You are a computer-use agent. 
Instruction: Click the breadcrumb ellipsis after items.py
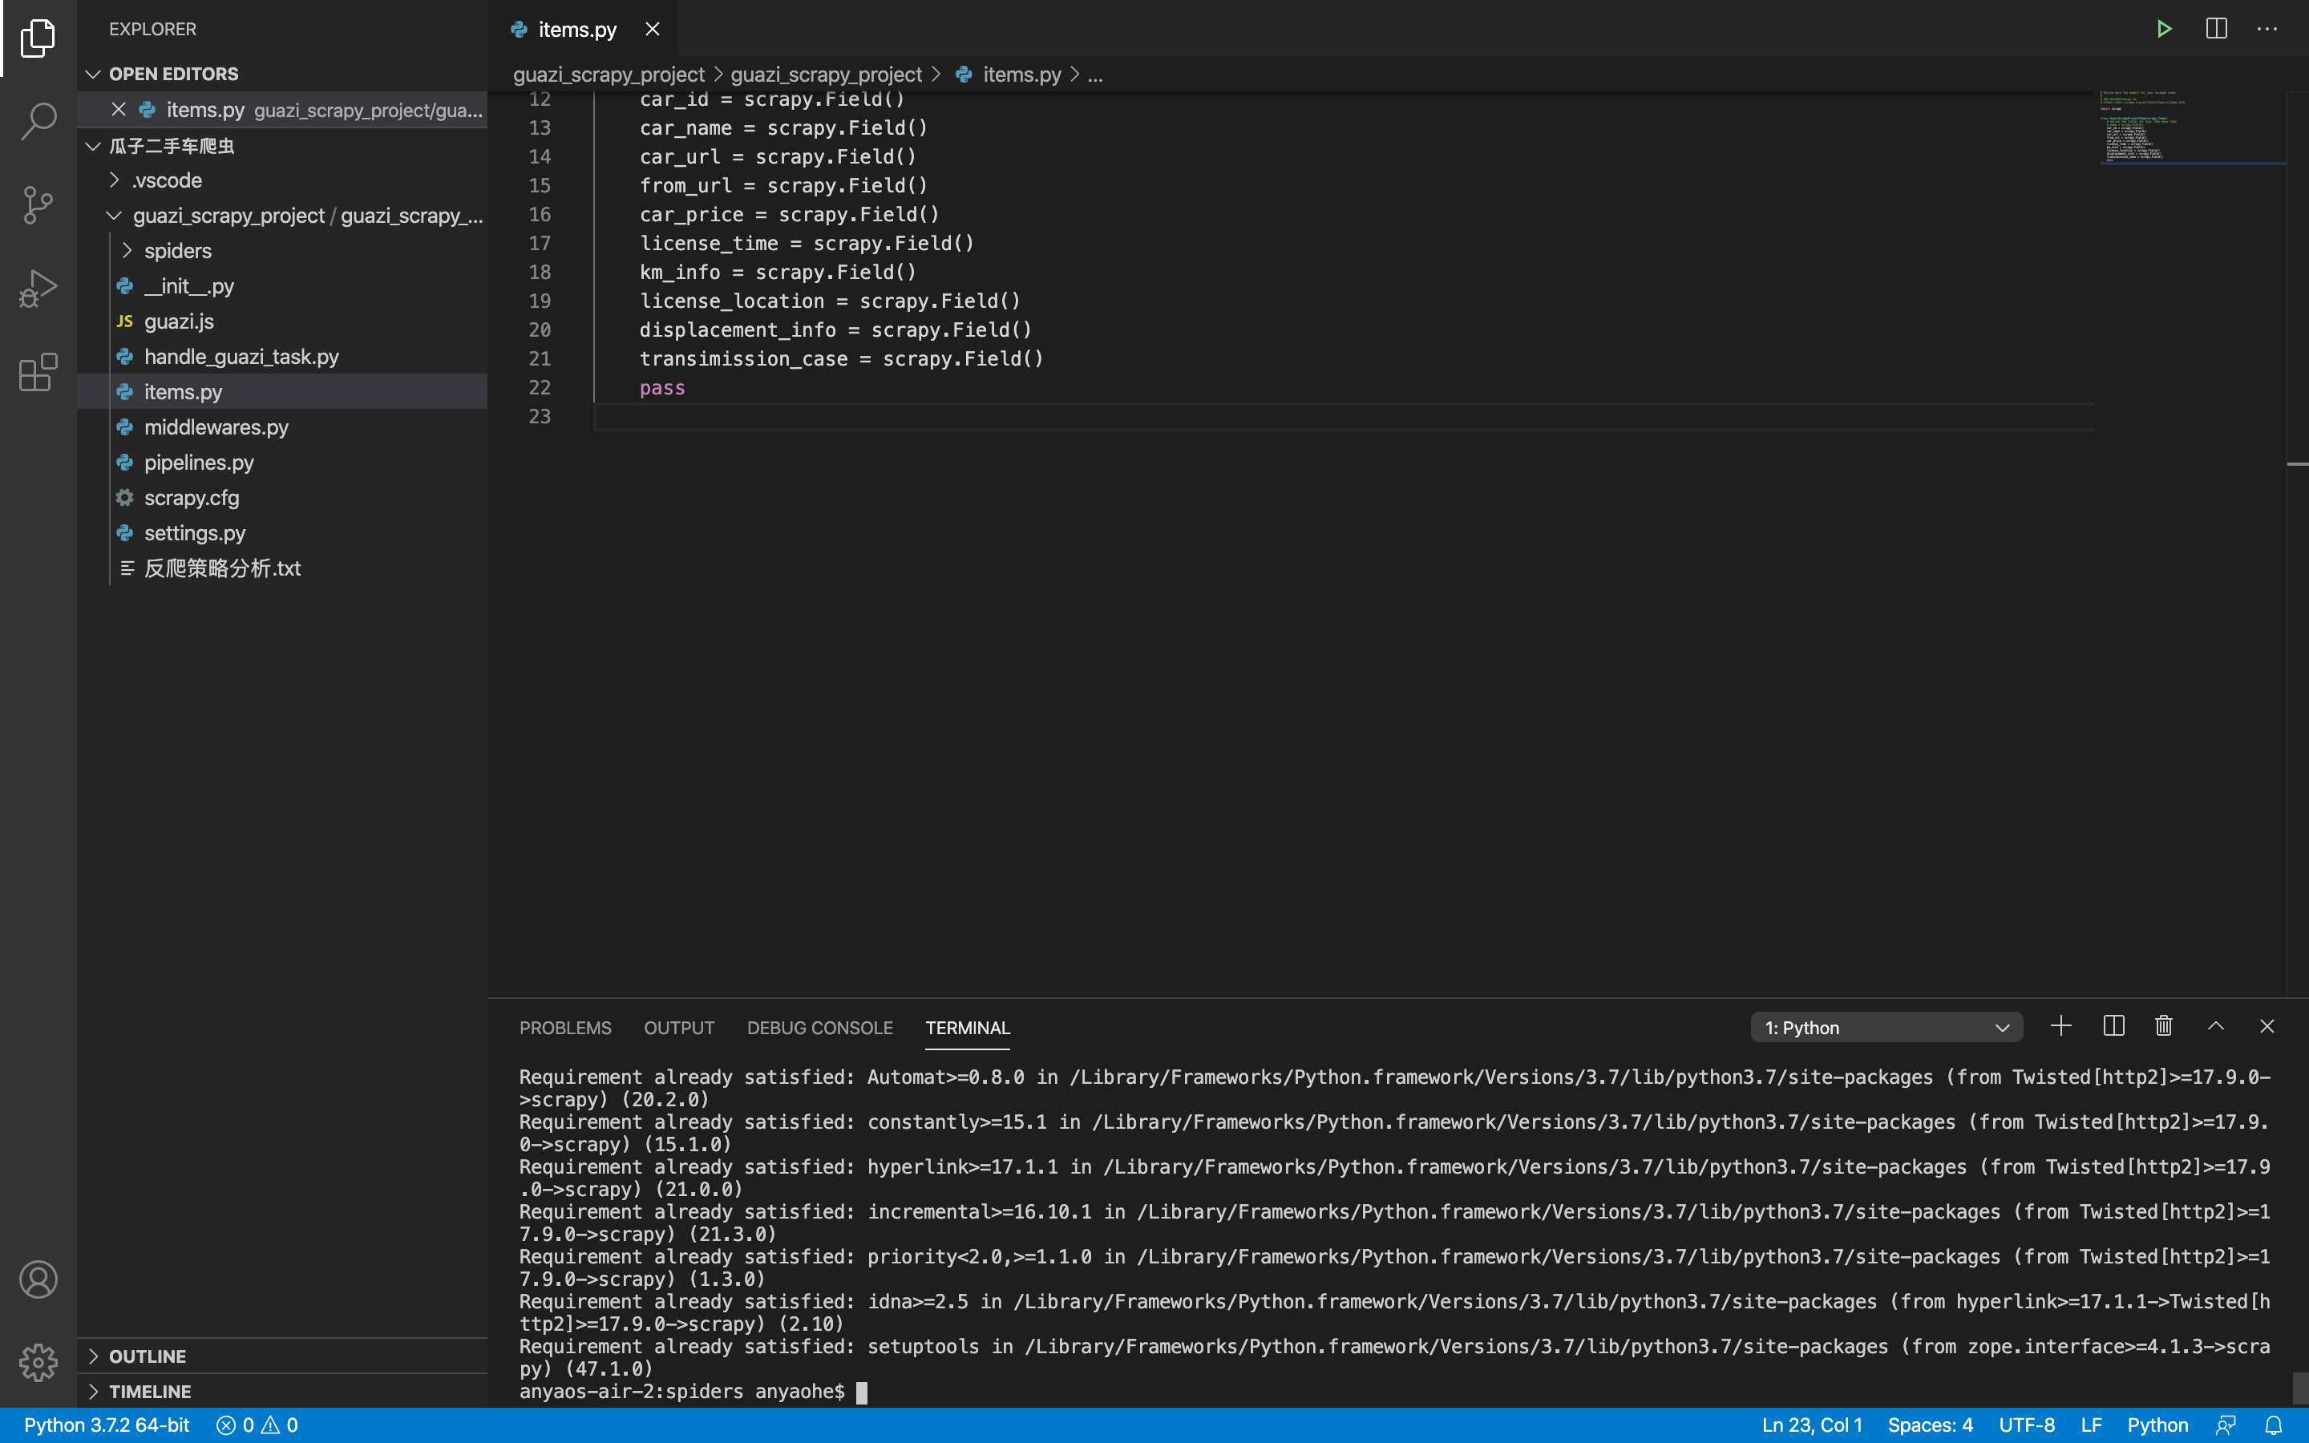point(1095,75)
